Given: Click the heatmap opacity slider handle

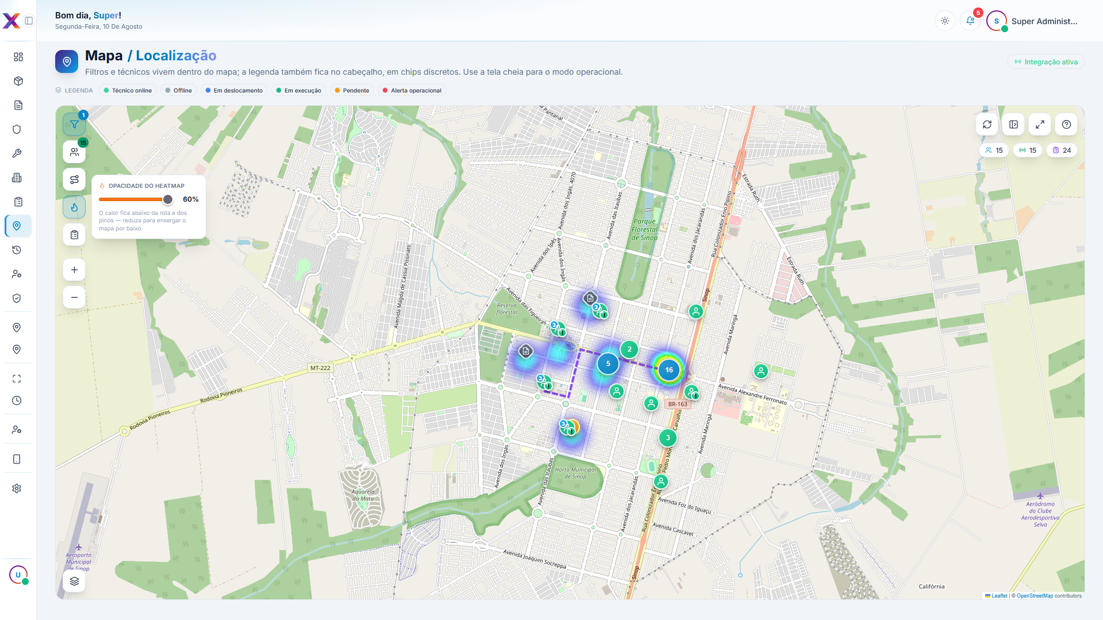Looking at the screenshot, I should click(168, 199).
